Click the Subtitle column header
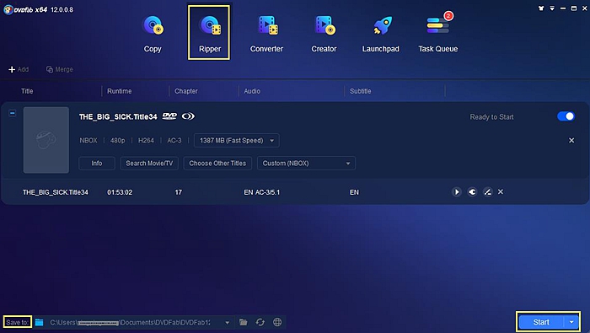Image resolution: width=590 pixels, height=333 pixels. [360, 91]
